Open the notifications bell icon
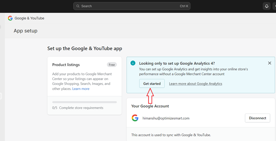 (x=267, y=6)
